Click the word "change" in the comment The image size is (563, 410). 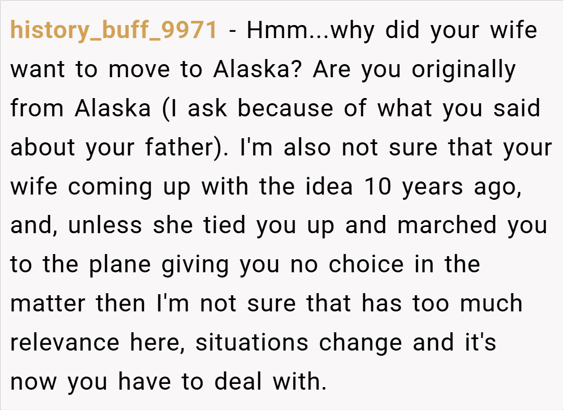pyautogui.click(x=361, y=343)
